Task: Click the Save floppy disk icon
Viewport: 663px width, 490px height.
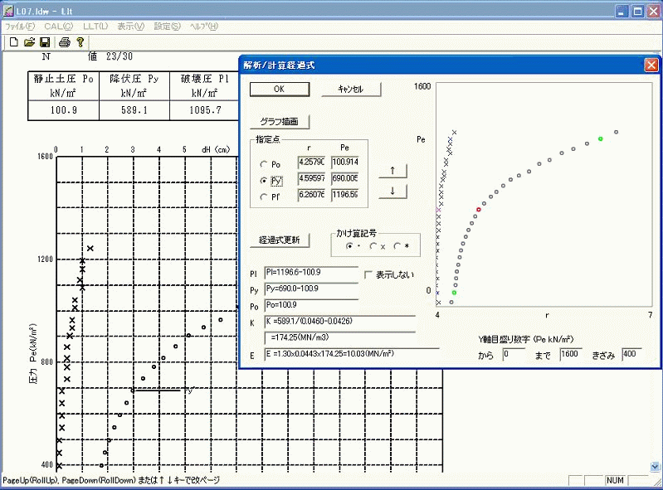Action: pyautogui.click(x=45, y=41)
